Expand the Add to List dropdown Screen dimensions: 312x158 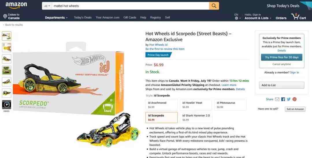tap(282, 85)
